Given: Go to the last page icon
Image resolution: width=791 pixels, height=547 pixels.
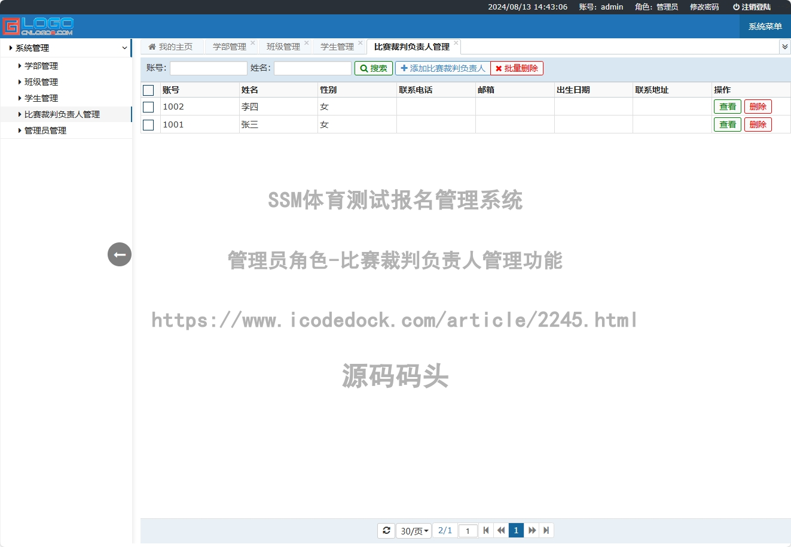Looking at the screenshot, I should pyautogui.click(x=546, y=530).
